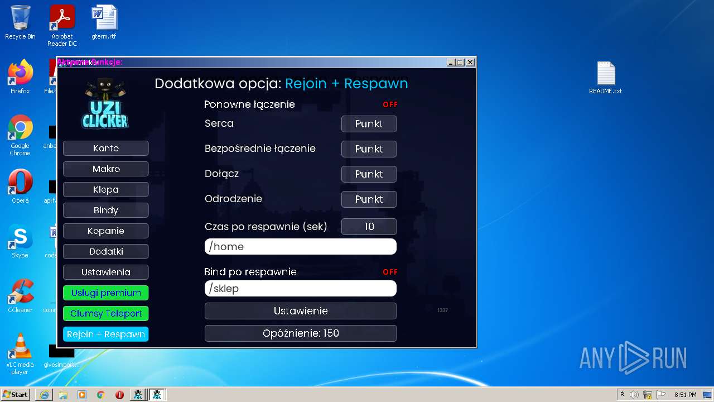Set the Dołącz Punkt button
The width and height of the screenshot is (714, 402).
click(x=369, y=174)
